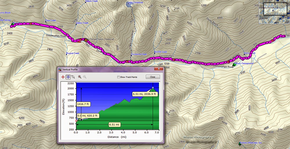
Task: Click the 'Brothers Wilderness, the' label
Action: pyautogui.click(x=250, y=143)
